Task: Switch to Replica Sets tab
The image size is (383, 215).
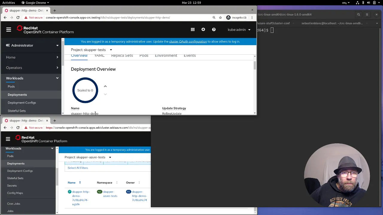Action: 122,56
